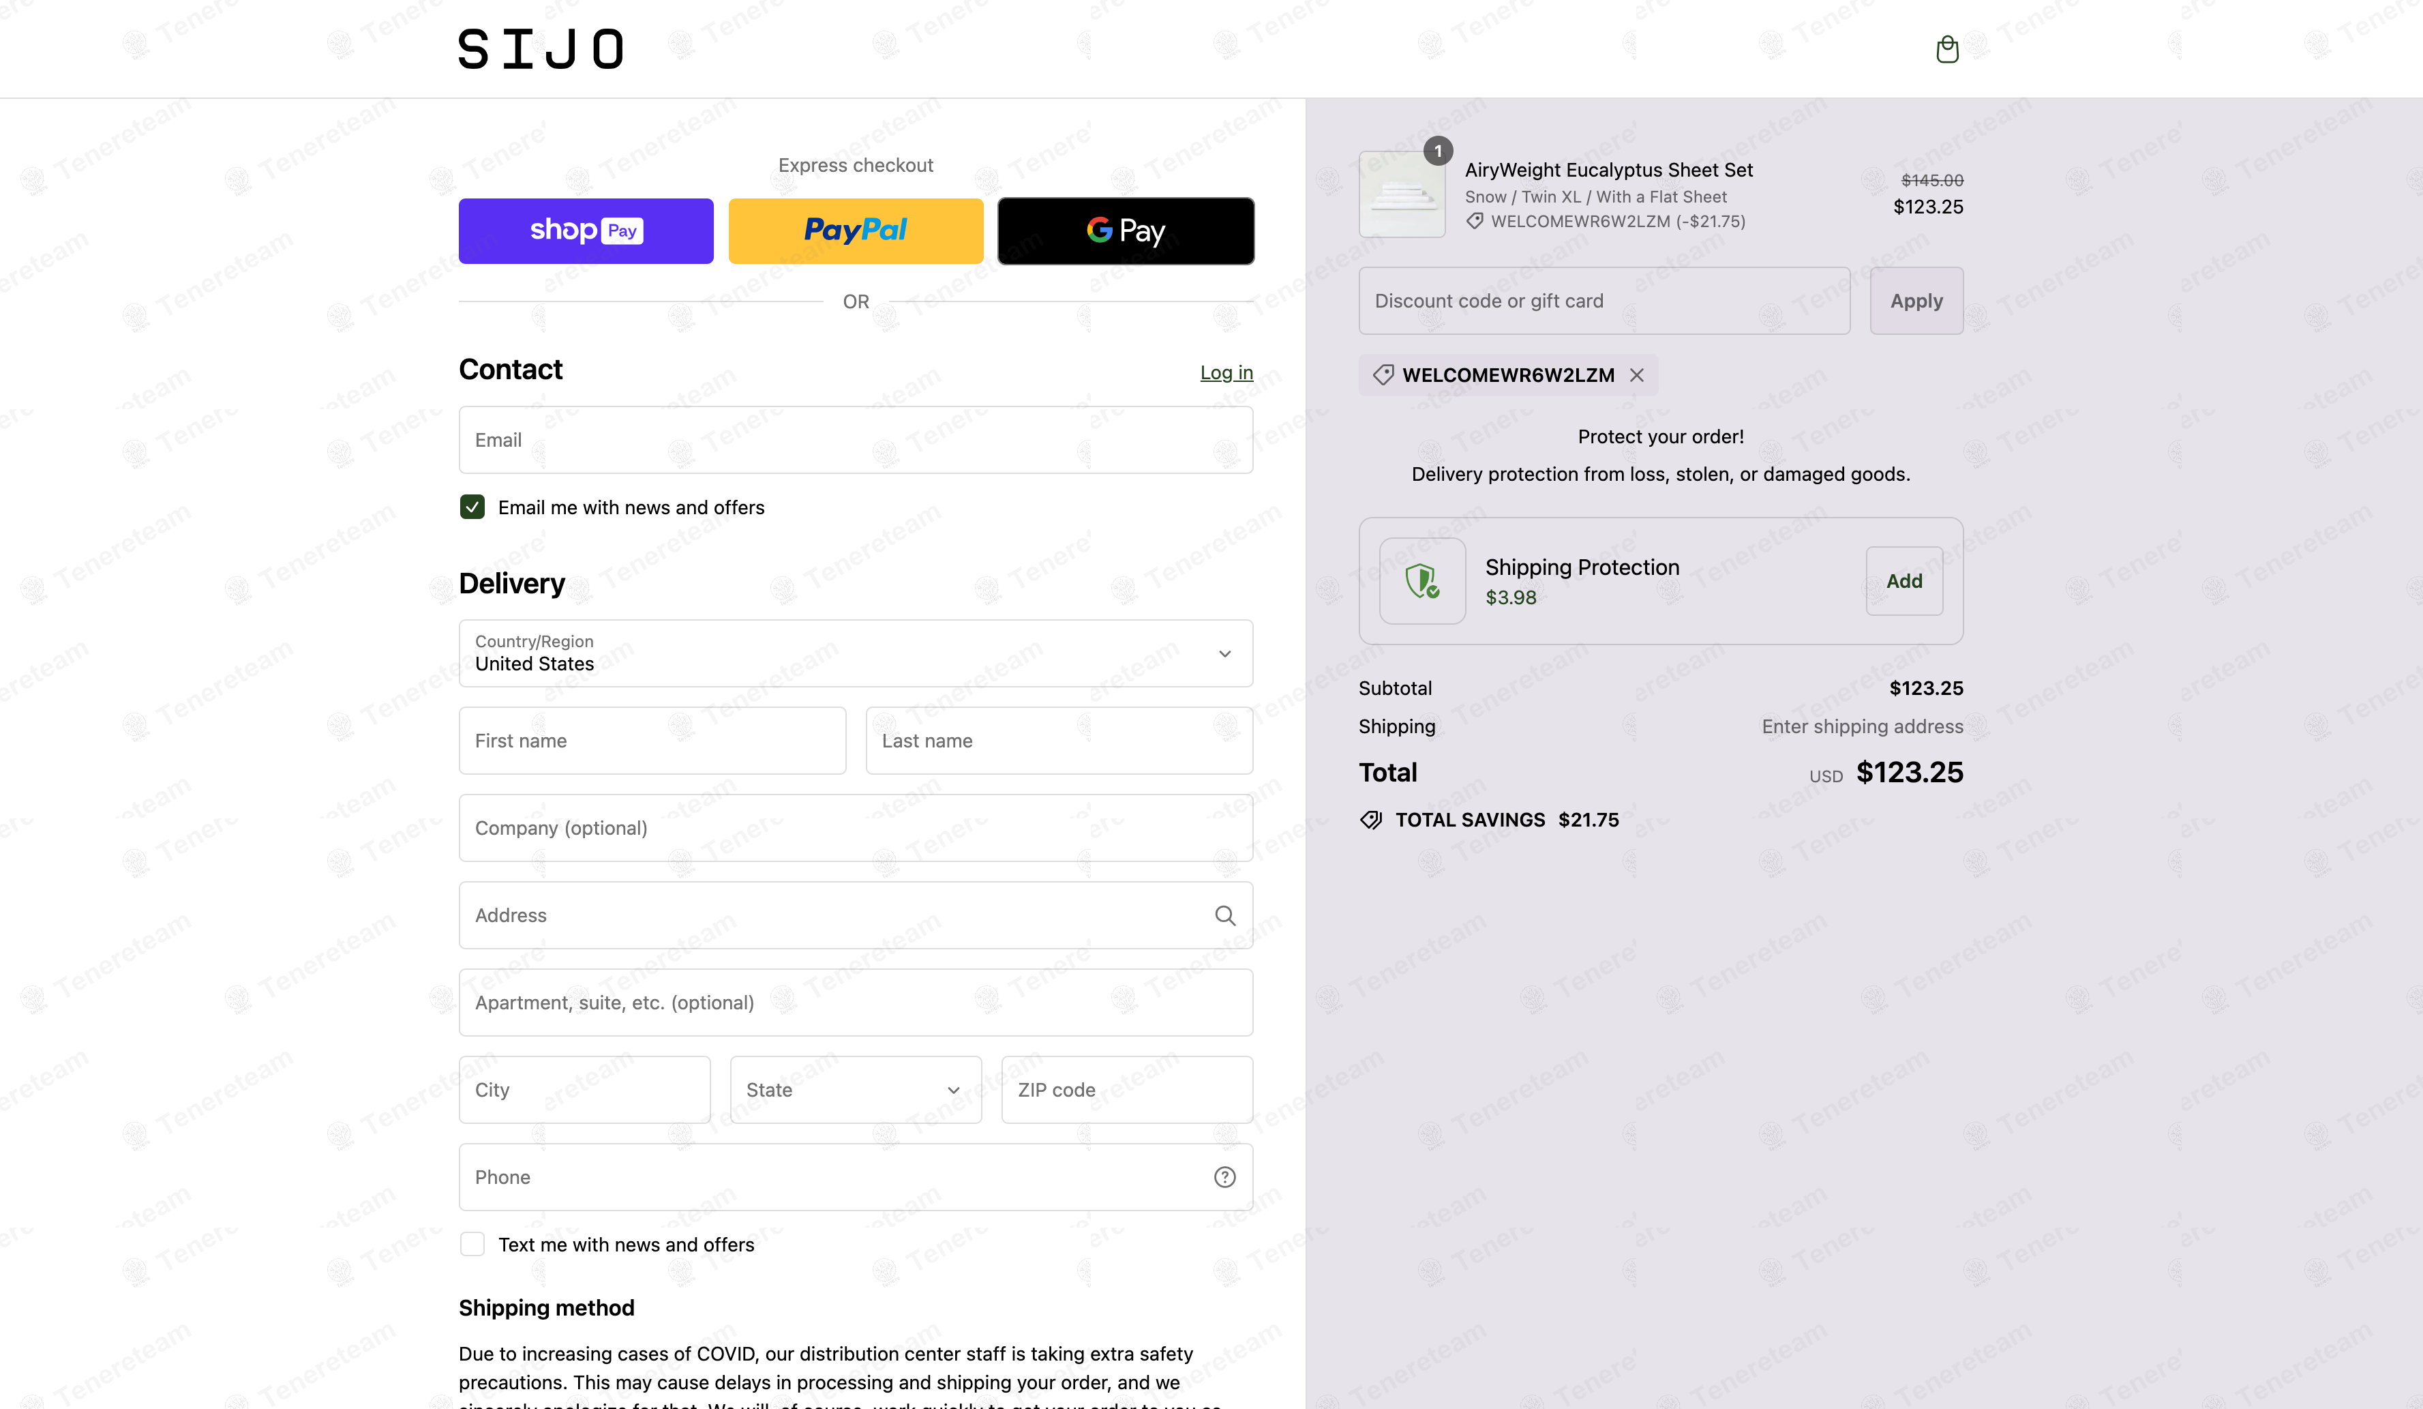This screenshot has width=2423, height=1409.
Task: Click the TOTAL SAVINGS tag icon
Action: 1371,820
